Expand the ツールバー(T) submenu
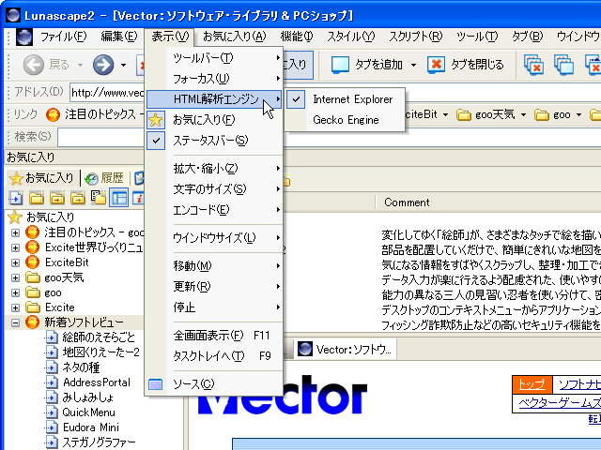 [x=215, y=58]
